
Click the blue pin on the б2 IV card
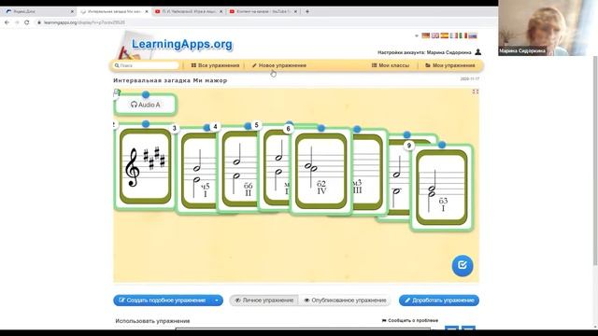coord(321,128)
